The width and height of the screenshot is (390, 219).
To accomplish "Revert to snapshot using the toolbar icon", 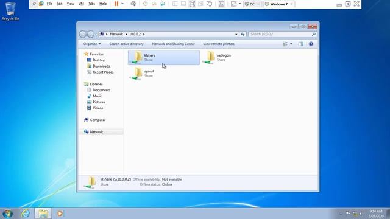I will [154, 4].
